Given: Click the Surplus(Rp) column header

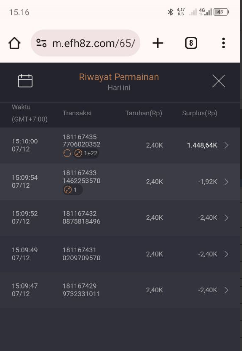Looking at the screenshot, I should (x=200, y=113).
